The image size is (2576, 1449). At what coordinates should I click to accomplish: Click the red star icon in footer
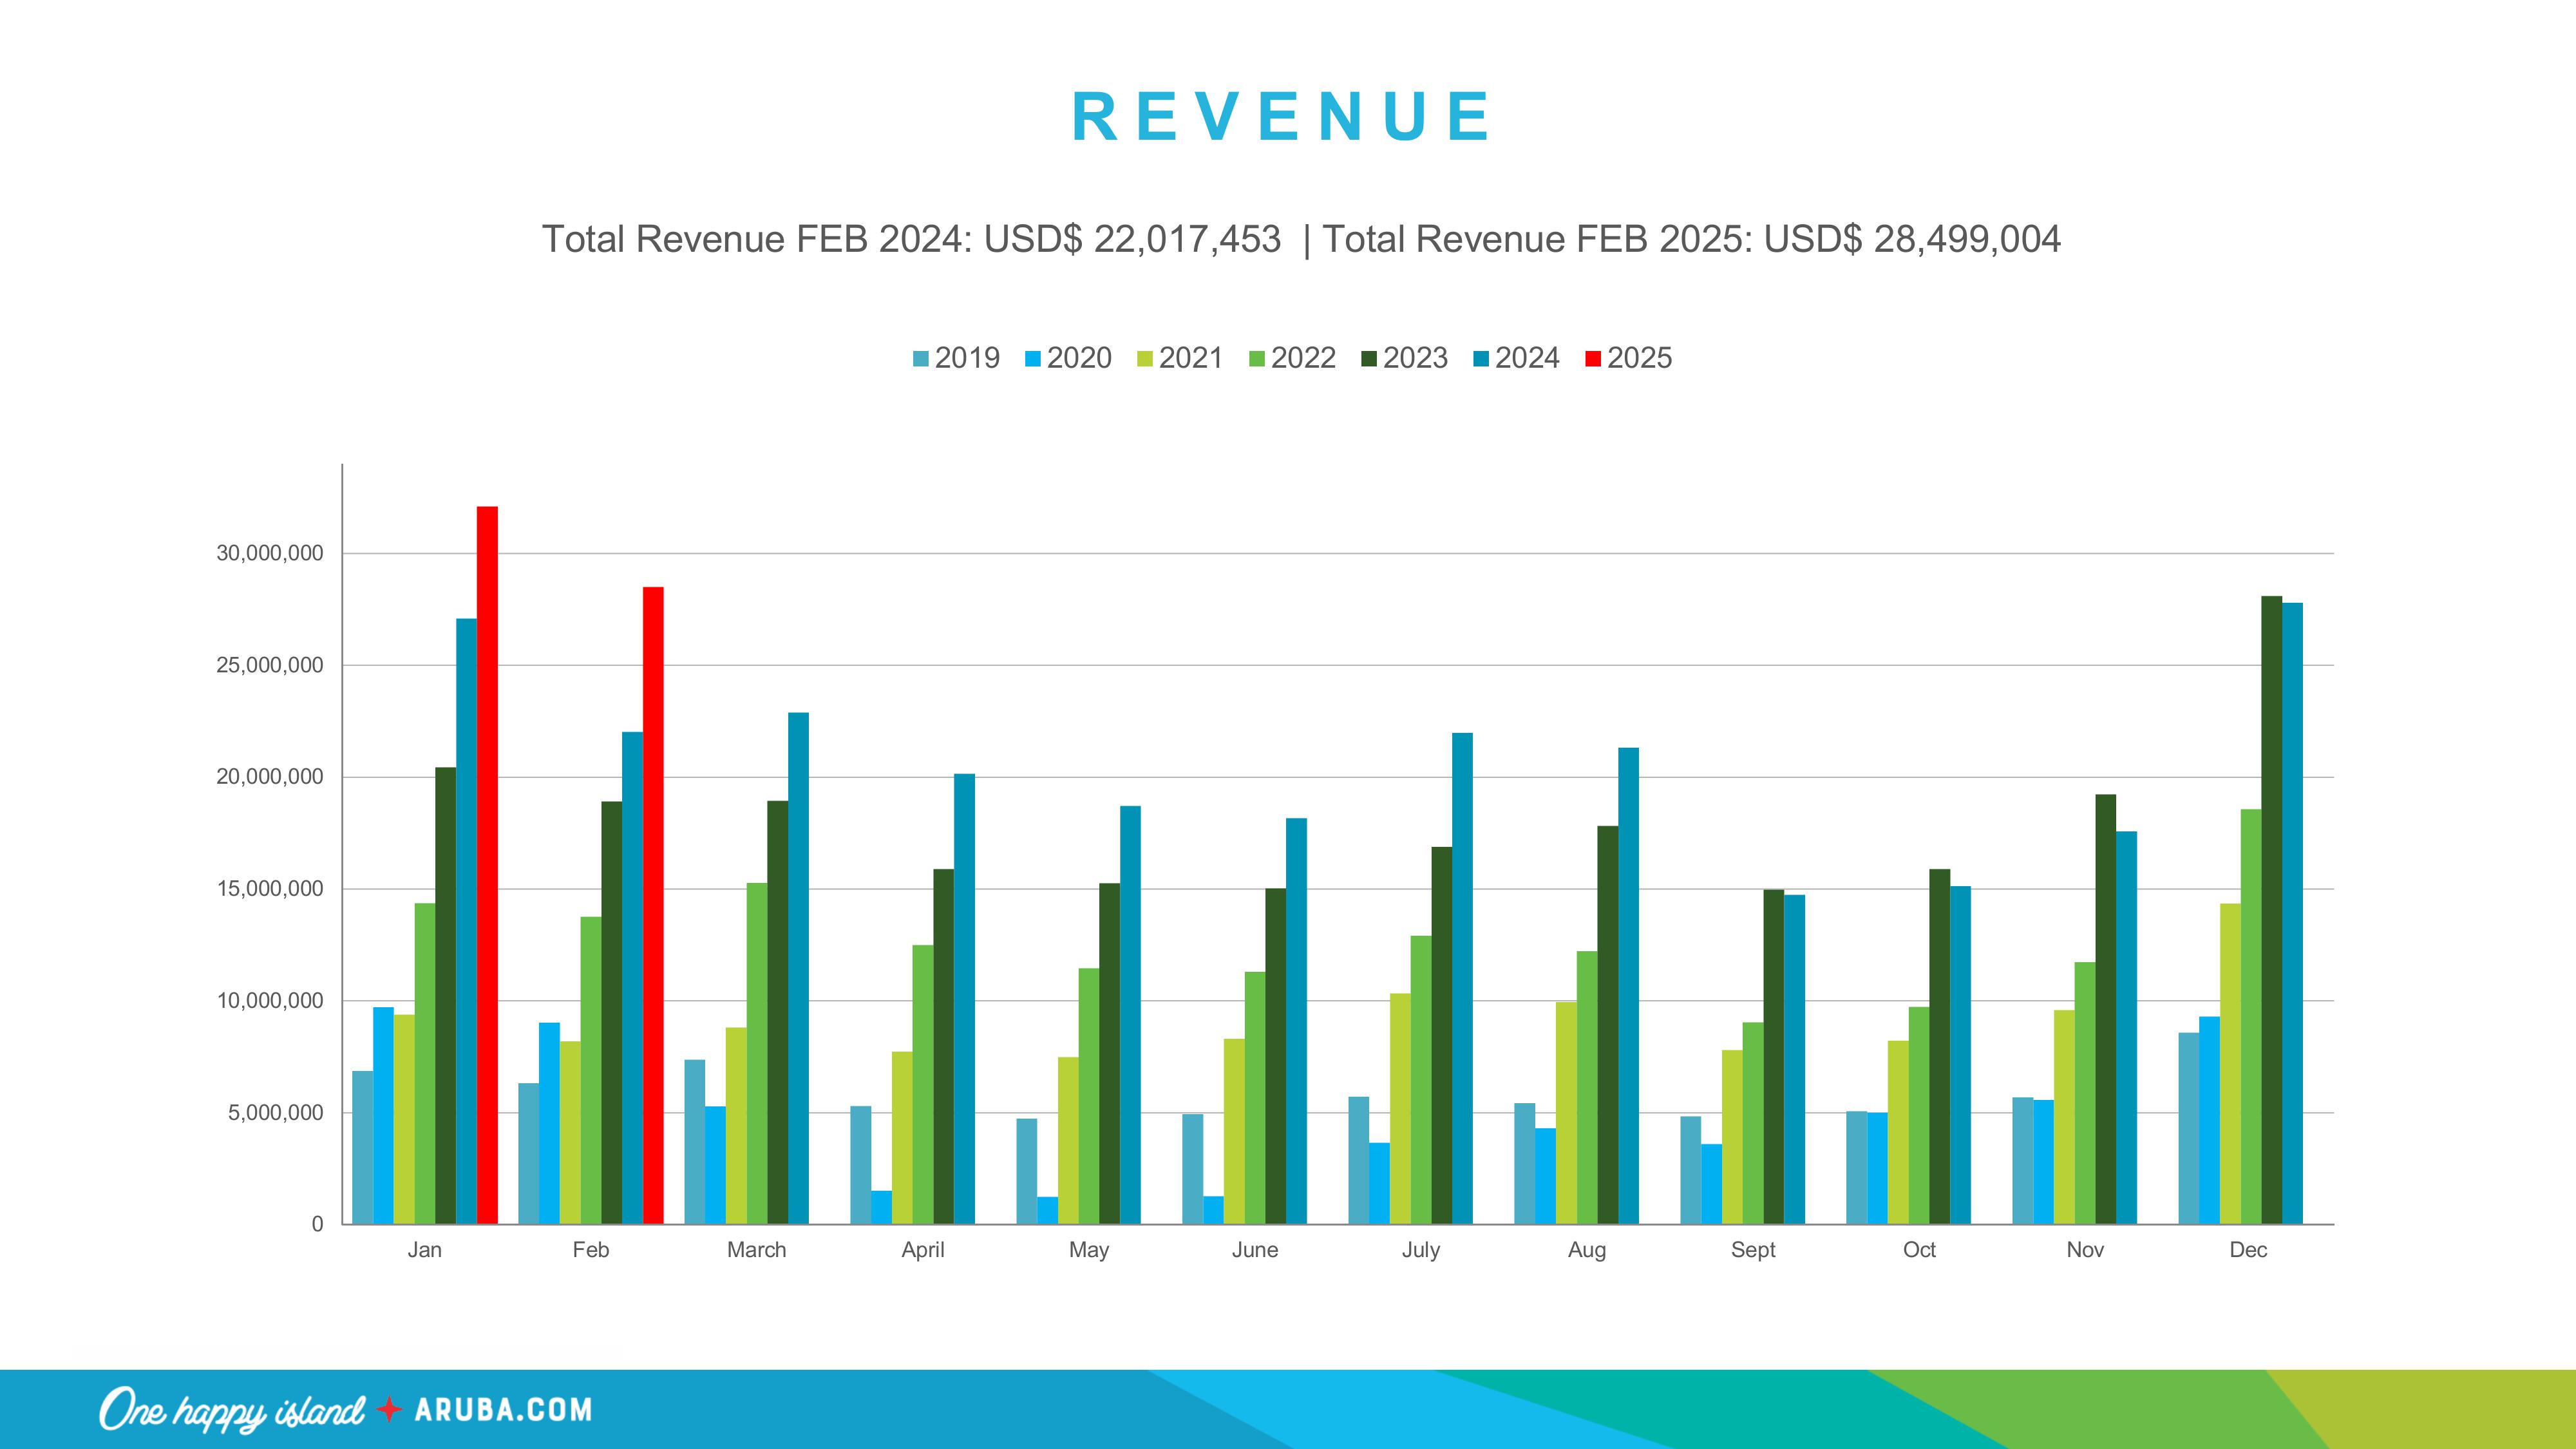click(389, 1410)
